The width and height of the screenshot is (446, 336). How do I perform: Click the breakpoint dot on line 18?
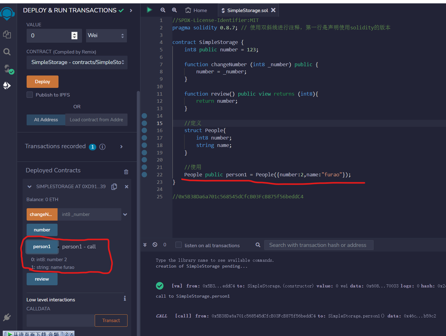(144, 145)
